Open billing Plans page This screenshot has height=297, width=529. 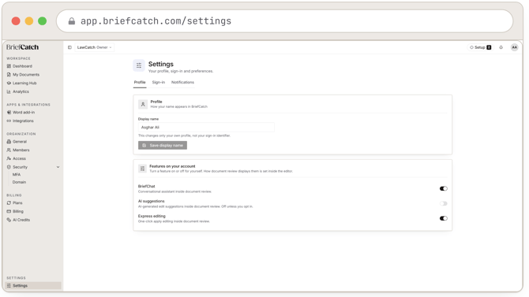pos(14,202)
